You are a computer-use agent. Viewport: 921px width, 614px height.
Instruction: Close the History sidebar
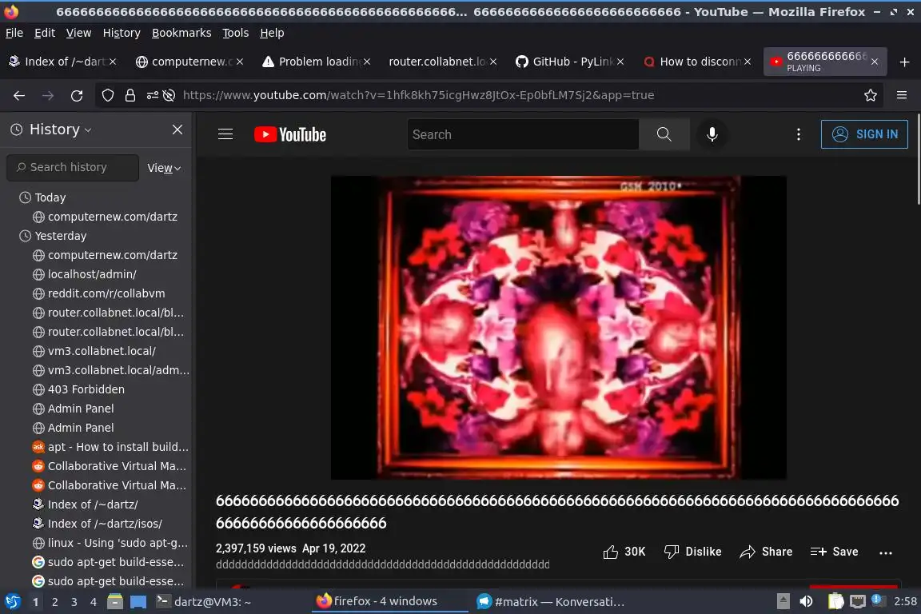(177, 130)
